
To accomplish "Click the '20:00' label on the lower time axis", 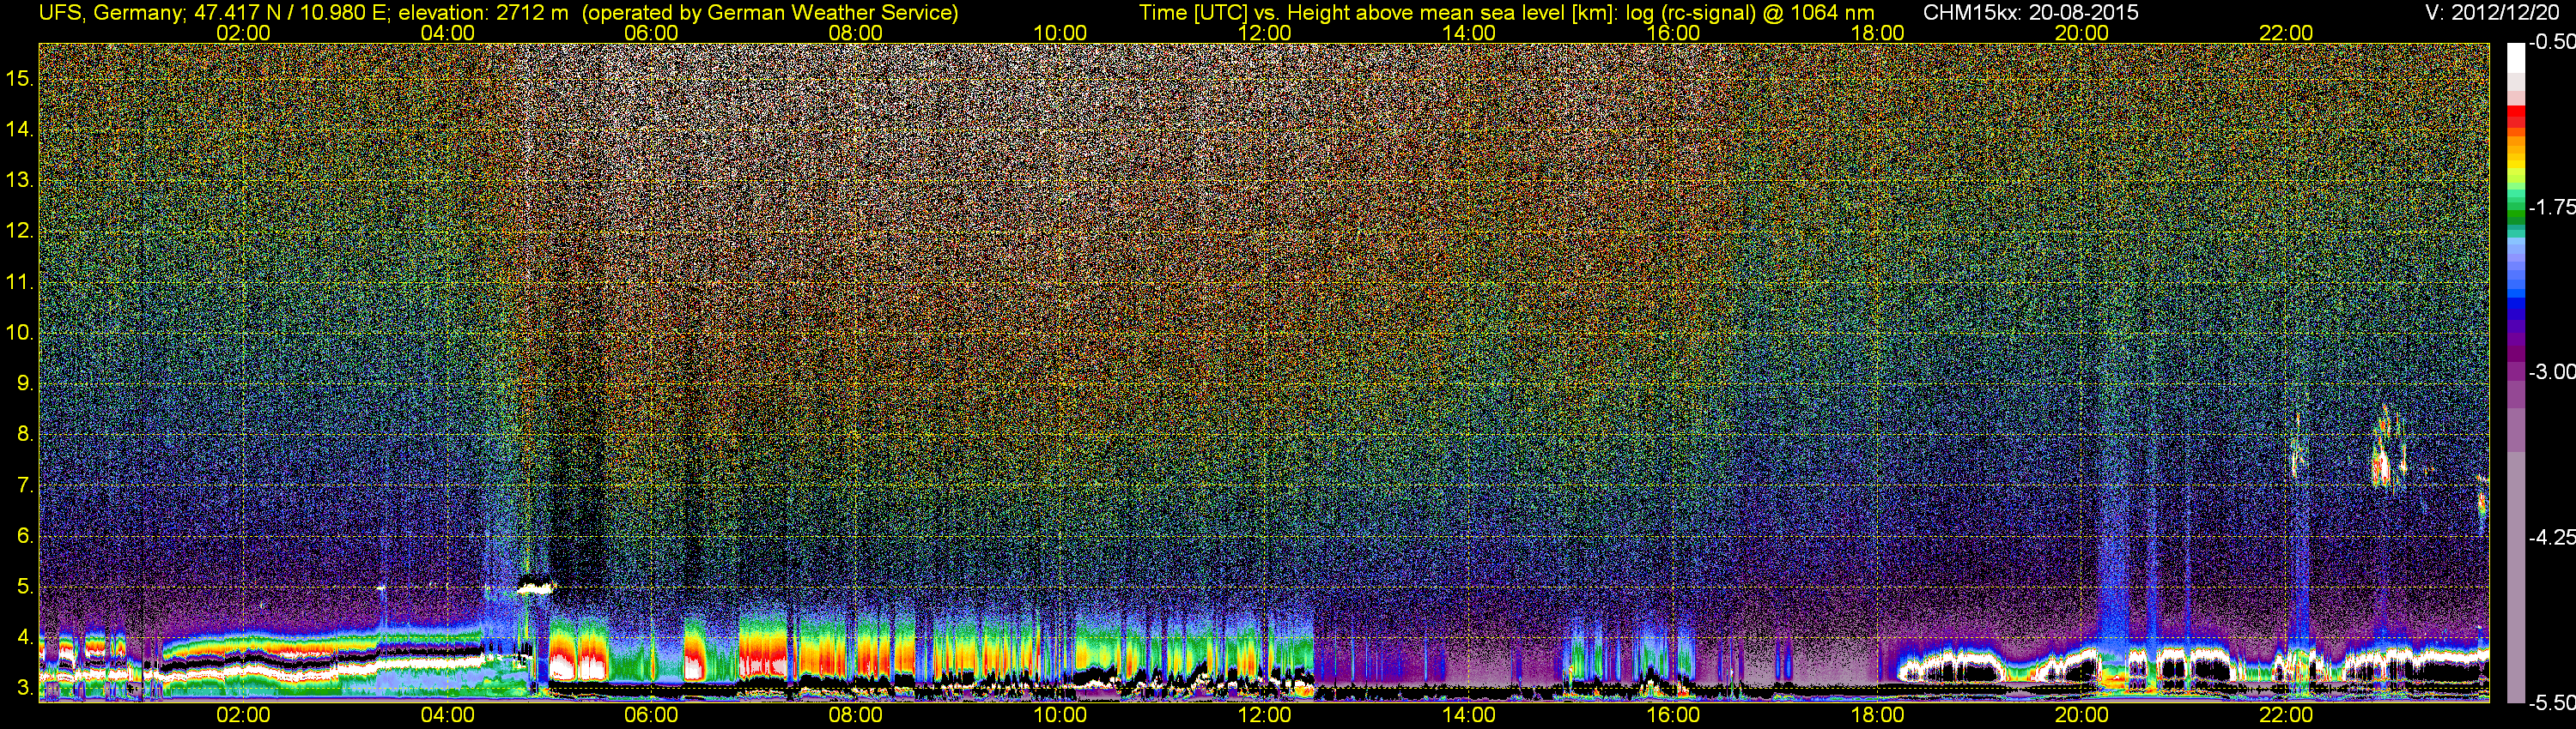I will [2082, 715].
